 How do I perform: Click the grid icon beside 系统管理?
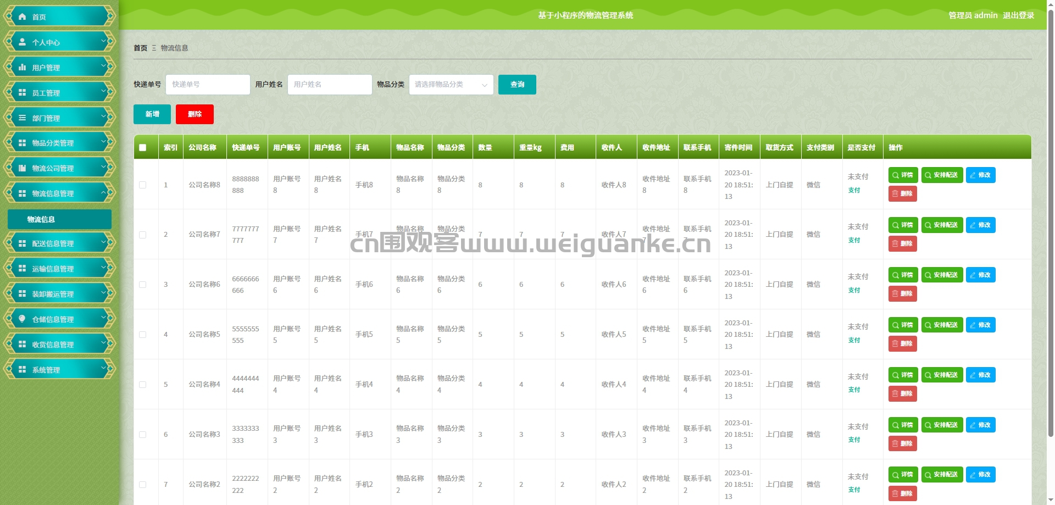point(22,369)
